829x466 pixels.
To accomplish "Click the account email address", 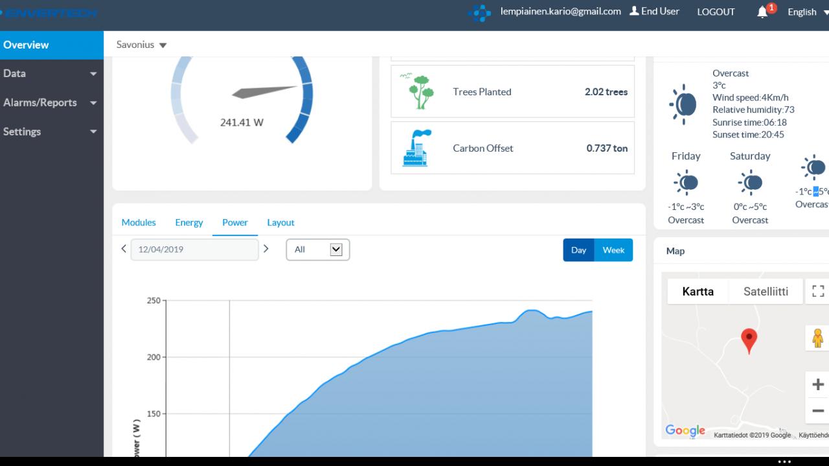I will [x=561, y=11].
